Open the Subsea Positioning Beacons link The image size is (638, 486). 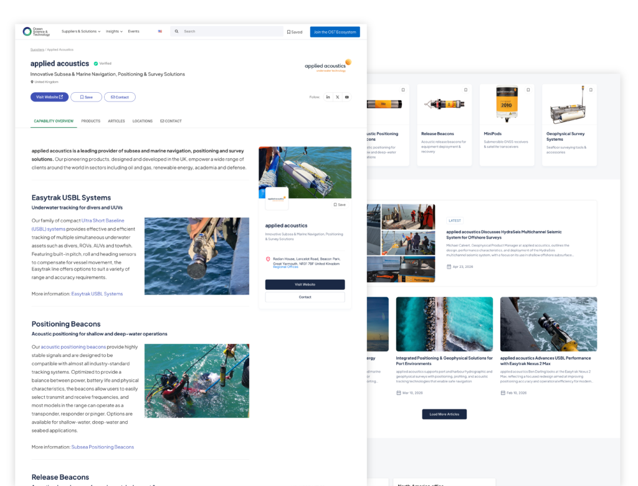(103, 447)
